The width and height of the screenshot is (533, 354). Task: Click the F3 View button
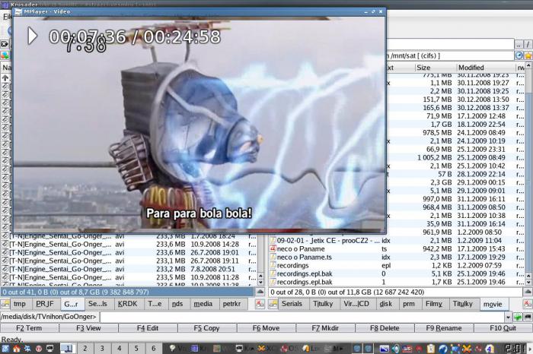point(88,328)
